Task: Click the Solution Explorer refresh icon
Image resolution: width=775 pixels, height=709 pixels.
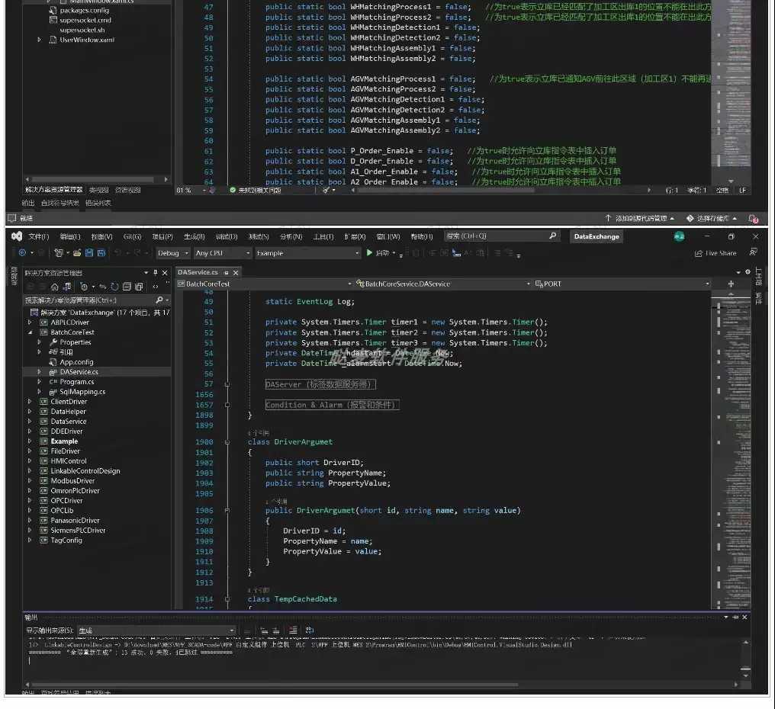Action: [114, 287]
